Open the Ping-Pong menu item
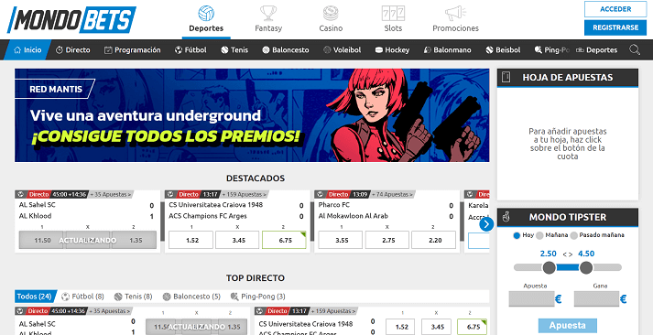This screenshot has width=653, height=335. tap(552, 50)
